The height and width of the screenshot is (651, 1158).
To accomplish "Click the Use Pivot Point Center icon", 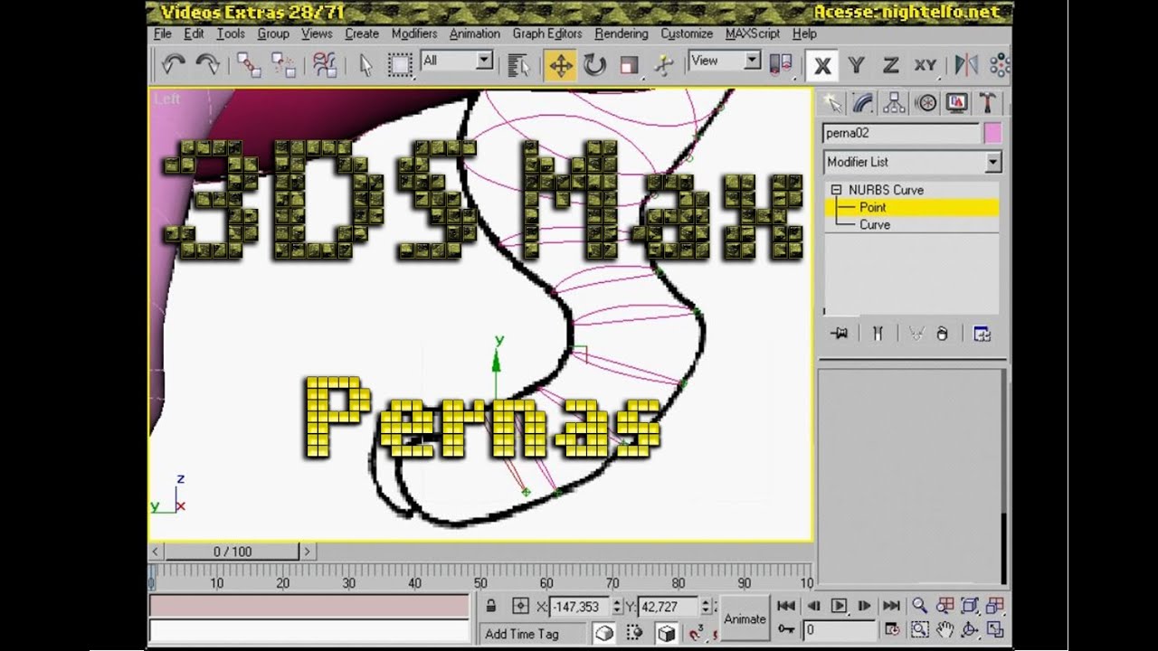I will click(x=781, y=64).
